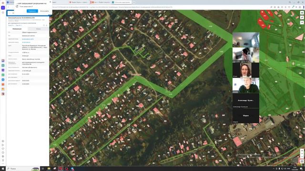Image resolution: width=305 pixels, height=171 pixels.
Task: Click the browser toolbar heart icon
Action: (x=289, y=7)
